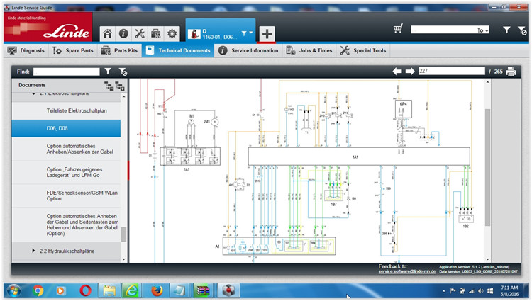Open the Spare Parts tab
This screenshot has width=532, height=301.
coord(73,50)
